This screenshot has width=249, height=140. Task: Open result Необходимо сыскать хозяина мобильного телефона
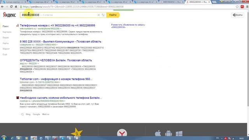[61, 98]
